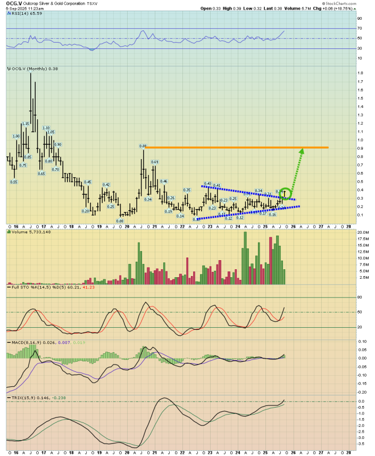Click the 0.35 price label in 2022
Image resolution: width=375 pixels, height=456 pixels.
[x=187, y=190]
